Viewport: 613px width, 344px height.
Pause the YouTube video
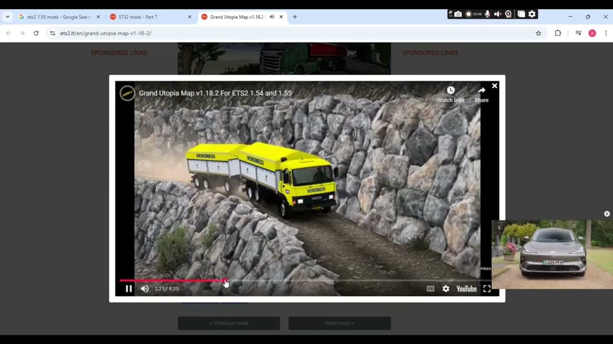[x=128, y=289]
